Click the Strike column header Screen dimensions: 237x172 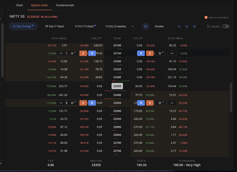pyautogui.click(x=117, y=38)
